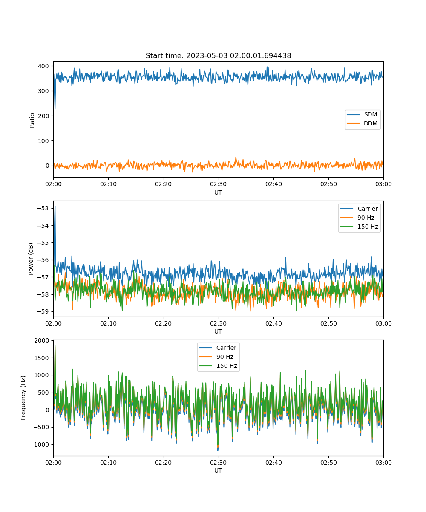The image size is (426, 512).
Task: Click the 02:10 tick under frequency plot
Action: [x=108, y=462]
